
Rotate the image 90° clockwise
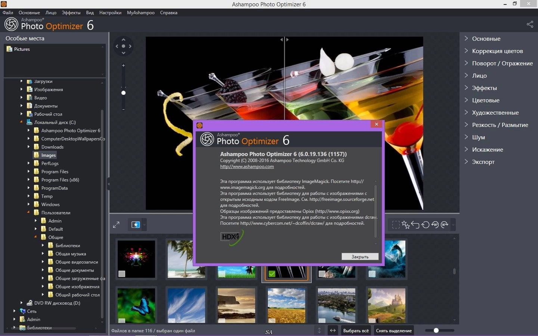(x=444, y=225)
